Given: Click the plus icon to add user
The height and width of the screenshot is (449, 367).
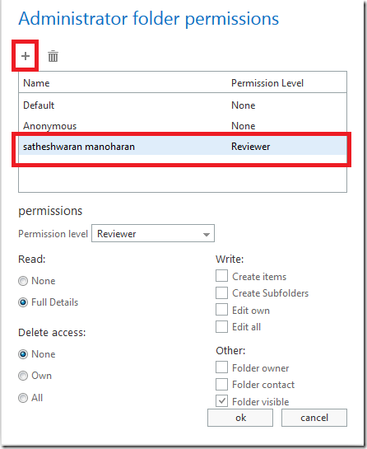Looking at the screenshot, I should [26, 56].
